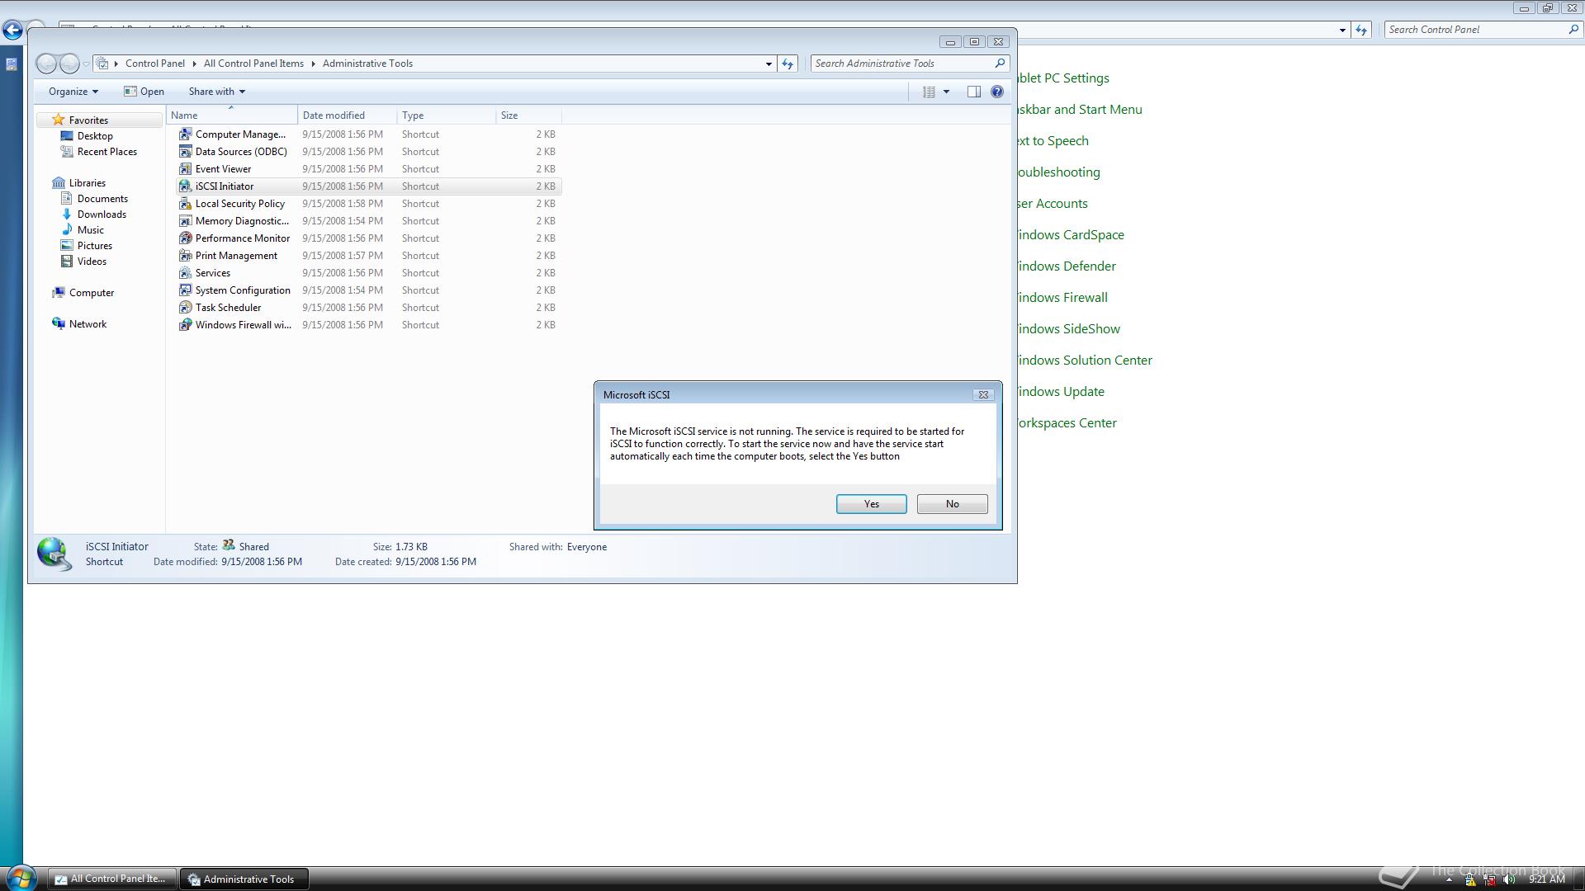Click Recent Places icon in sidebar

pos(67,152)
